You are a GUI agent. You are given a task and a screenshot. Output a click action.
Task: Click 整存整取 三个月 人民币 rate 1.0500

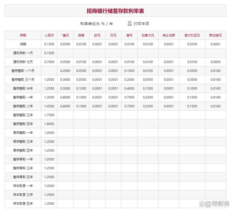49,80
